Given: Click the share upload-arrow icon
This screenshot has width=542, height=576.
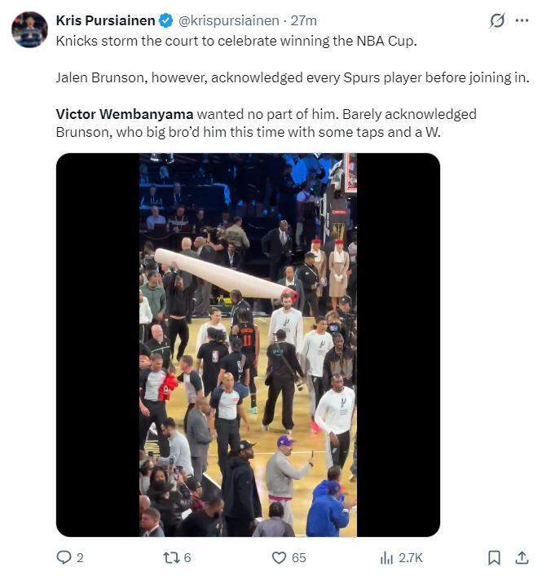Looking at the screenshot, I should coord(522,557).
